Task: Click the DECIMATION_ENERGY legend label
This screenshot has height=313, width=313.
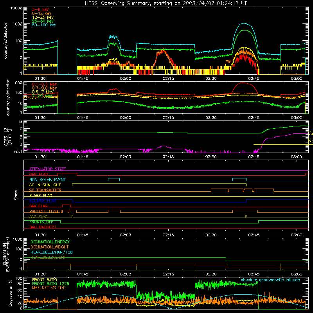Action: click(50, 242)
